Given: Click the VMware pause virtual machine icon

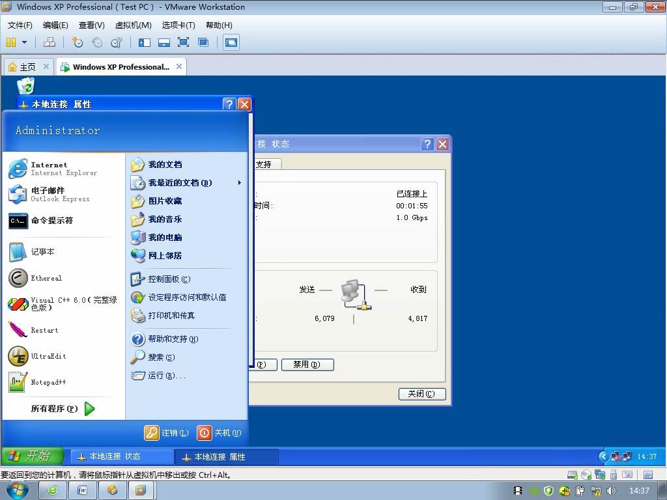Looking at the screenshot, I should [11, 42].
